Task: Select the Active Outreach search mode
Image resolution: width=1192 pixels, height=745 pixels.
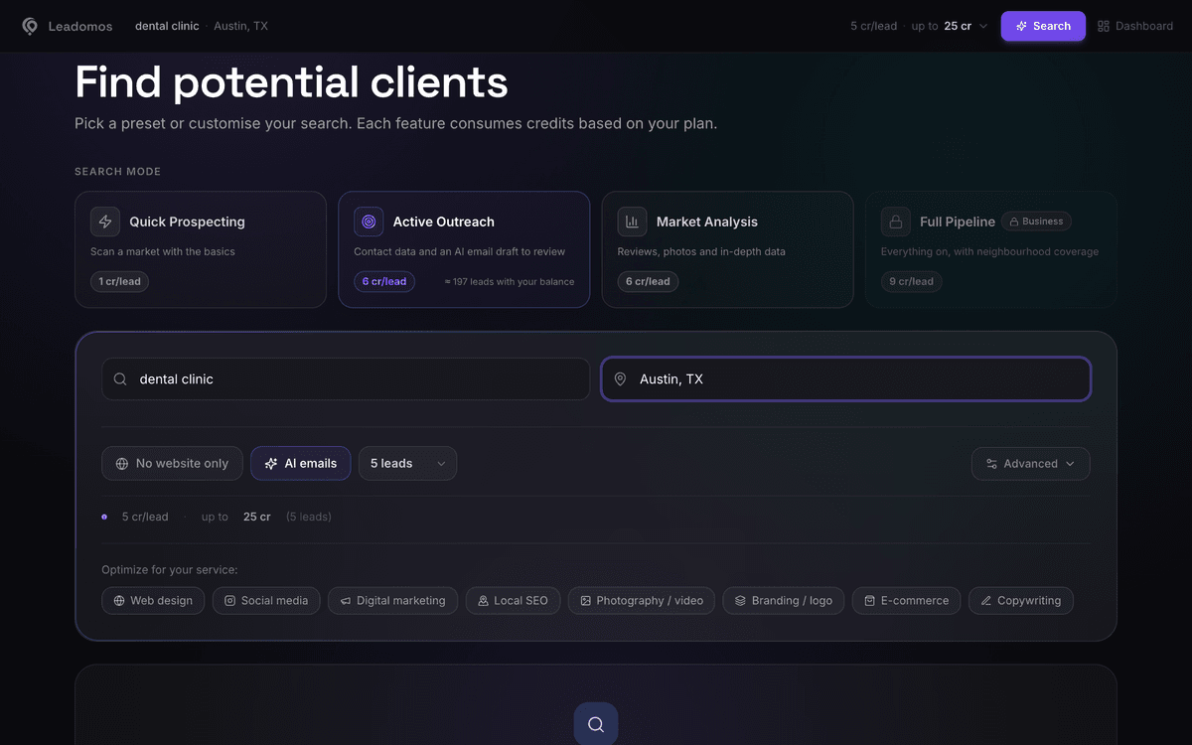Action: pyautogui.click(x=464, y=249)
